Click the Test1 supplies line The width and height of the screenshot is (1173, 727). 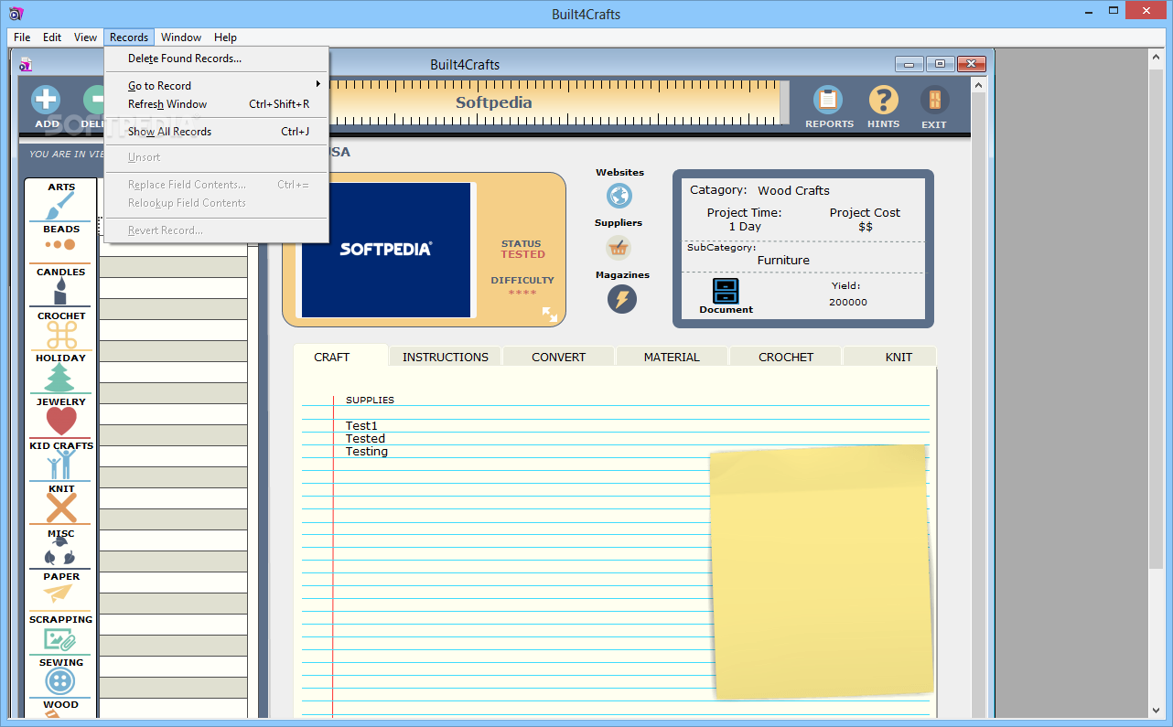pos(361,425)
